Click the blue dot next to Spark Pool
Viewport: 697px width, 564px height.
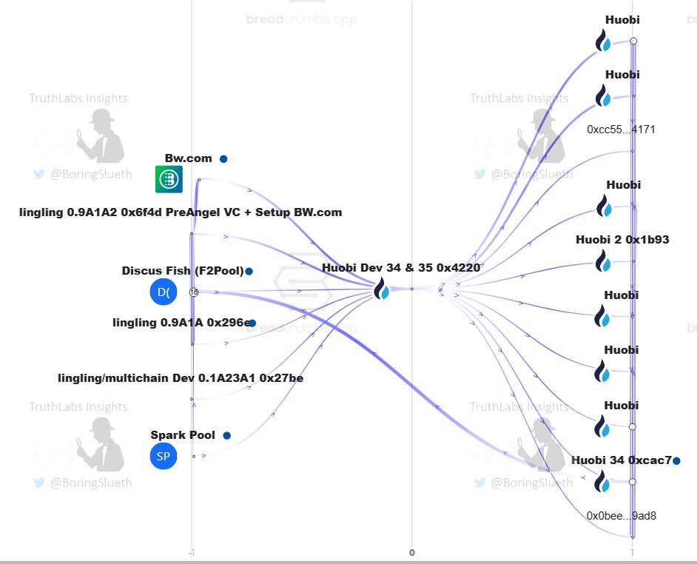pyautogui.click(x=226, y=436)
